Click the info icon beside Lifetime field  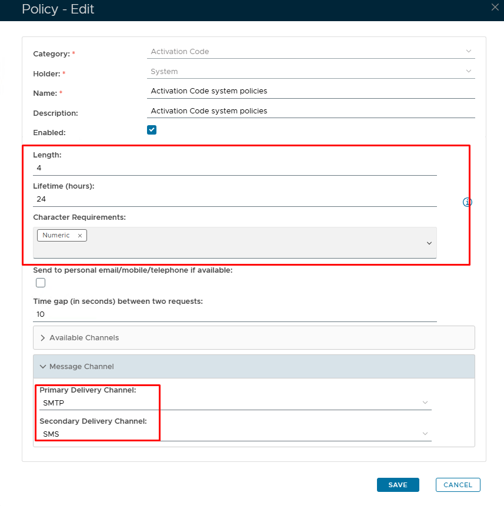[x=468, y=202]
